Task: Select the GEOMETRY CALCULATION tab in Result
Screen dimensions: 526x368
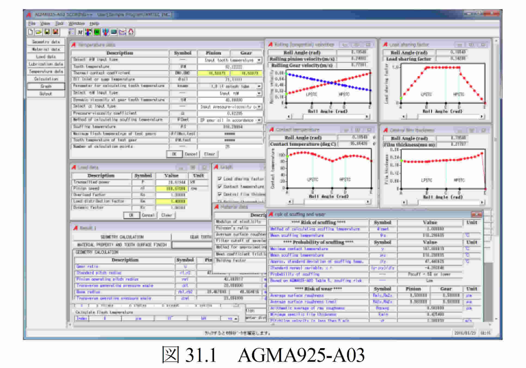Action: [x=122, y=237]
